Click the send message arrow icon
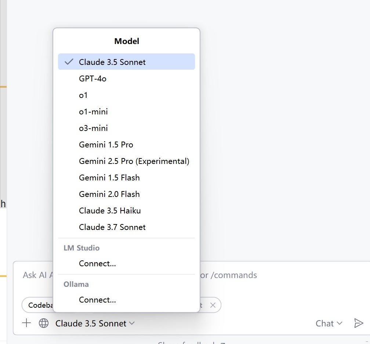The width and height of the screenshot is (370, 344). [358, 323]
